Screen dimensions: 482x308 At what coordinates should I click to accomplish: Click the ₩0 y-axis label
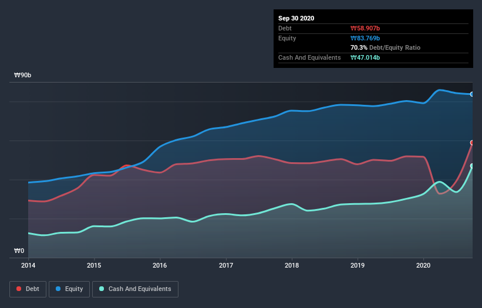tap(19, 251)
